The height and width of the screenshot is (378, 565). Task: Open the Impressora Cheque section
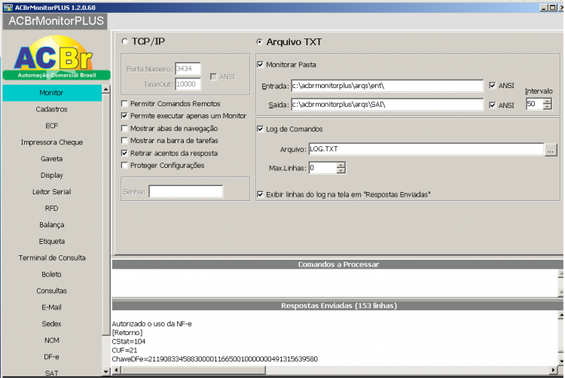(52, 142)
